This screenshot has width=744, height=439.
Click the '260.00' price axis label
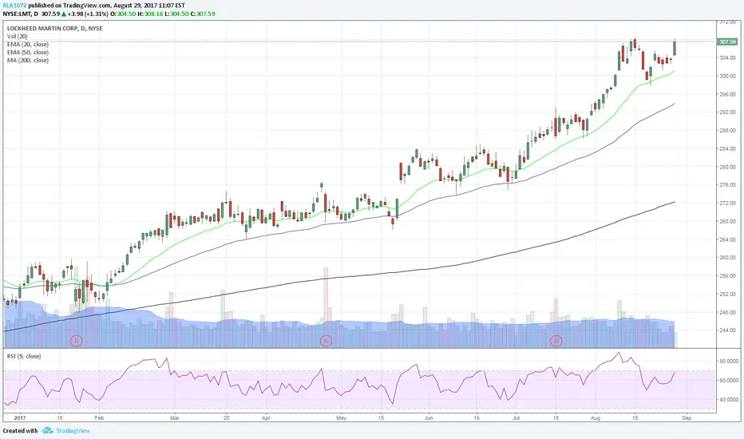pyautogui.click(x=728, y=258)
